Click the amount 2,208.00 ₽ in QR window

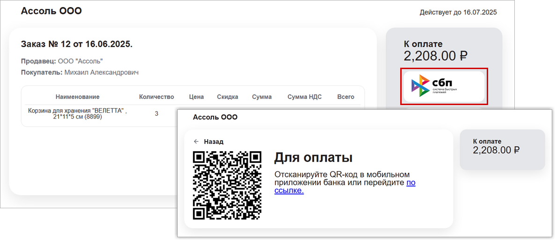(x=496, y=150)
